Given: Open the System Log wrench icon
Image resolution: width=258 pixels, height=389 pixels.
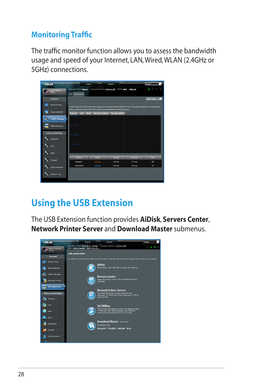Looking at the screenshot, I should coord(46,174).
